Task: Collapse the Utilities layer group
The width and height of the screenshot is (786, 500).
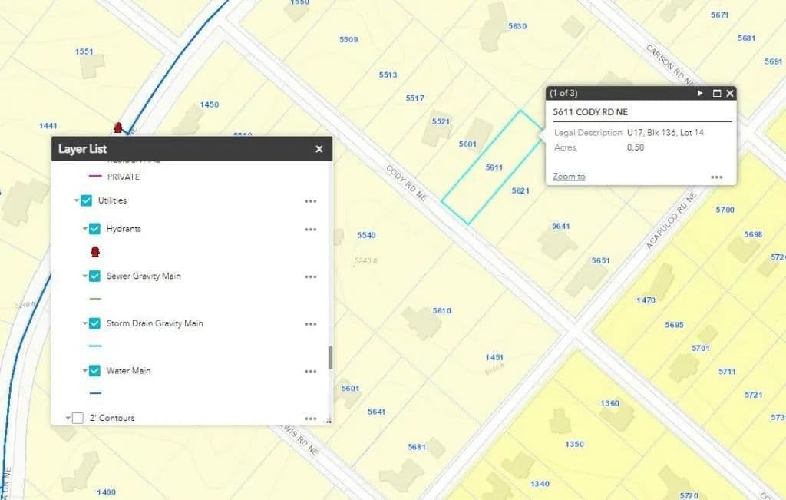Action: pyautogui.click(x=77, y=201)
